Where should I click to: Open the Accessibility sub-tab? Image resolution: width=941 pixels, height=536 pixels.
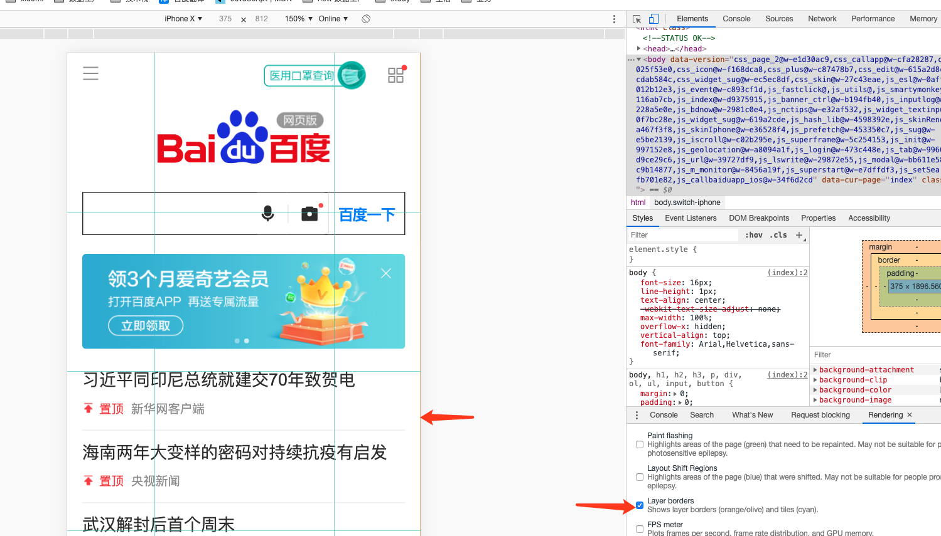(869, 218)
